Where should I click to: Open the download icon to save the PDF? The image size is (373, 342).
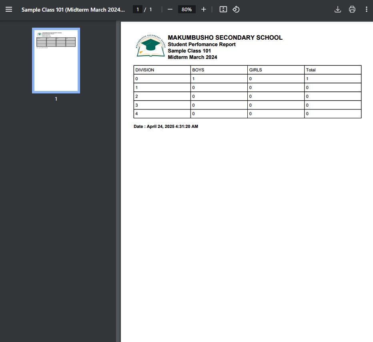point(338,9)
